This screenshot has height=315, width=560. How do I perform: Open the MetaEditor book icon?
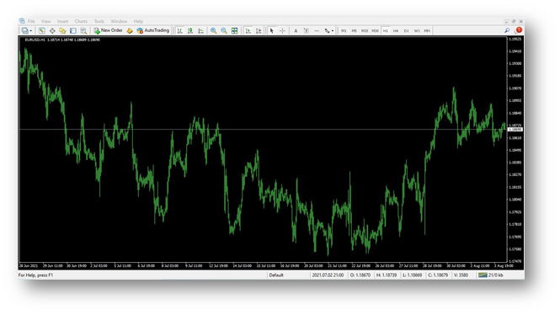click(x=130, y=30)
